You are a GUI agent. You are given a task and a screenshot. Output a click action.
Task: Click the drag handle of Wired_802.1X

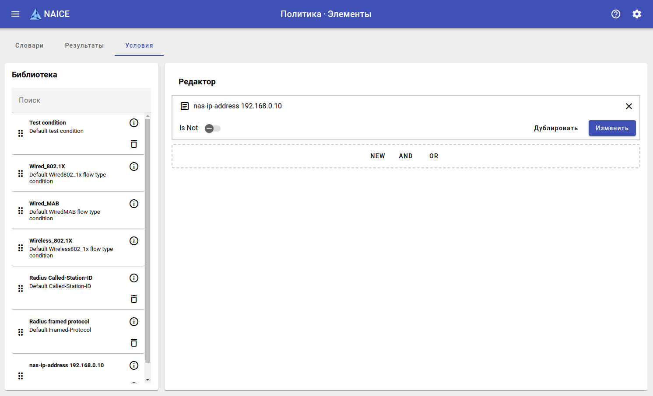pos(21,174)
